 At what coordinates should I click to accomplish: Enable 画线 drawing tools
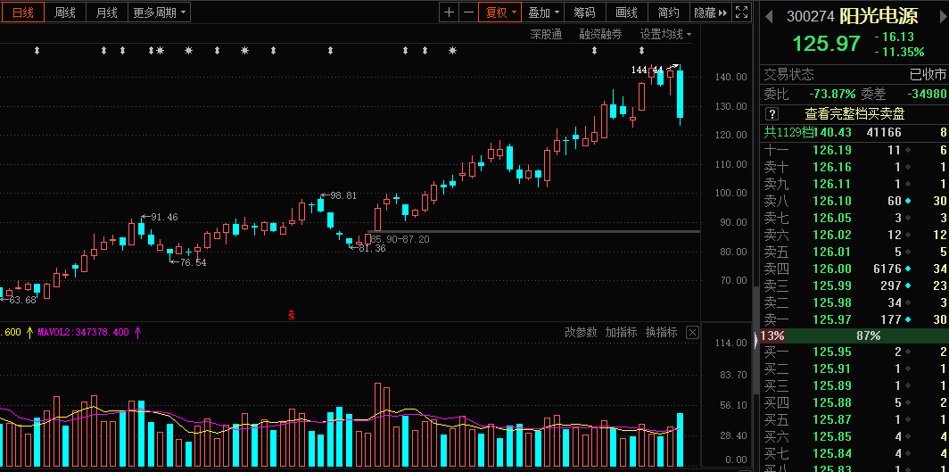(x=627, y=12)
